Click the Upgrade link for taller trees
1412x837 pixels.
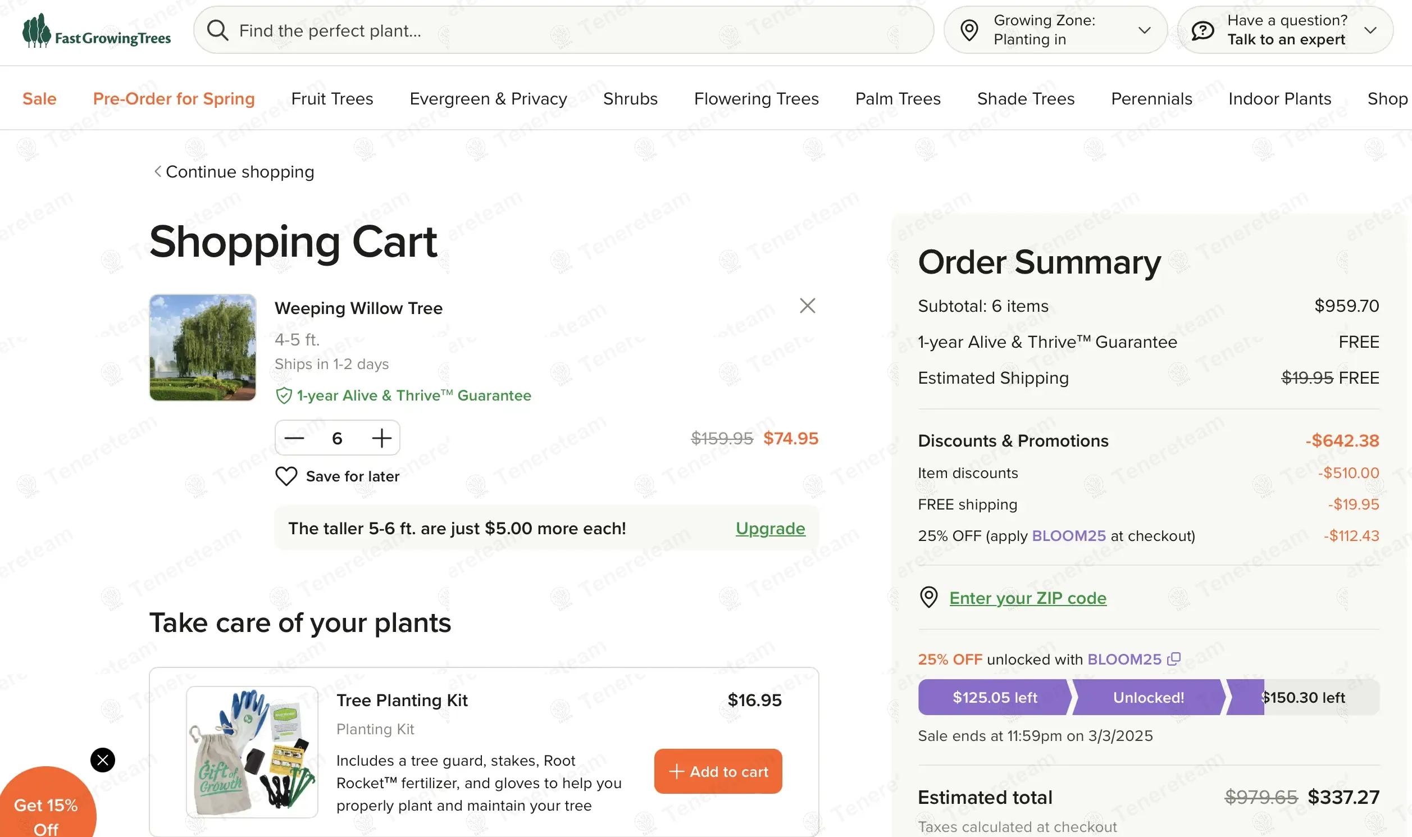tap(770, 528)
